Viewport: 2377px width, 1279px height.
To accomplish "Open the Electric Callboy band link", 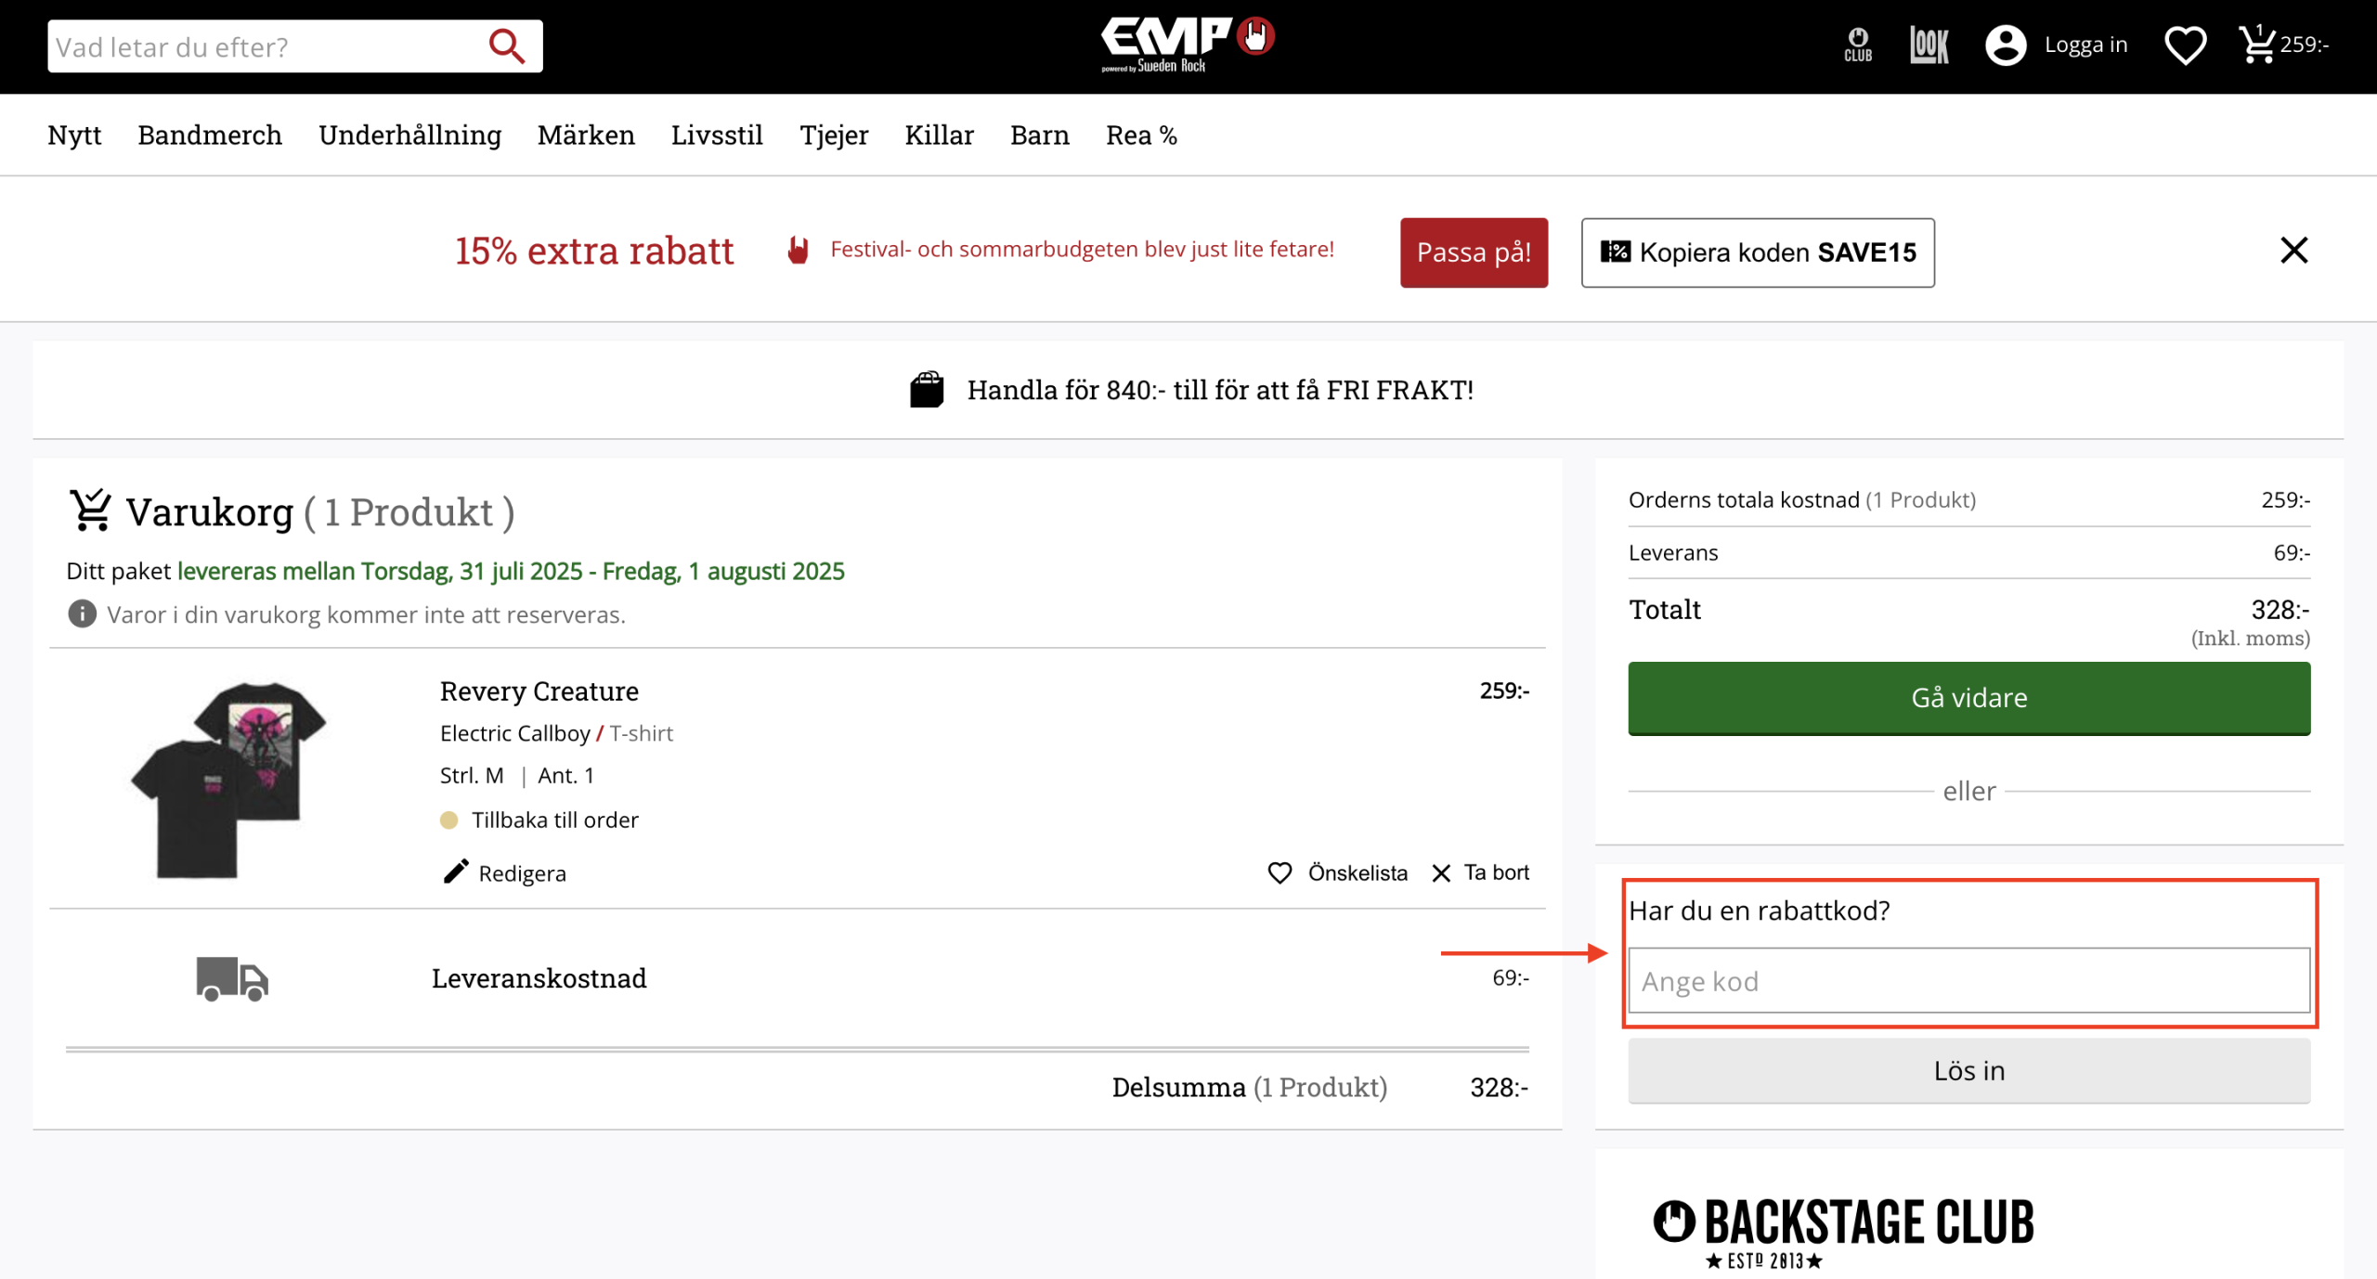I will [x=514, y=733].
